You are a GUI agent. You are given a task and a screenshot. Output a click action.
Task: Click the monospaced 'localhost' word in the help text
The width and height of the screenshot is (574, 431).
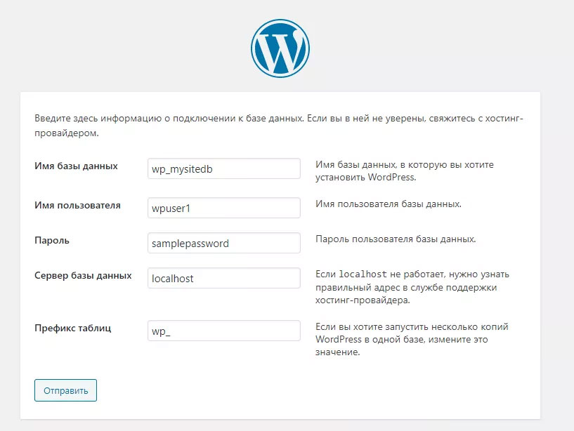(363, 274)
